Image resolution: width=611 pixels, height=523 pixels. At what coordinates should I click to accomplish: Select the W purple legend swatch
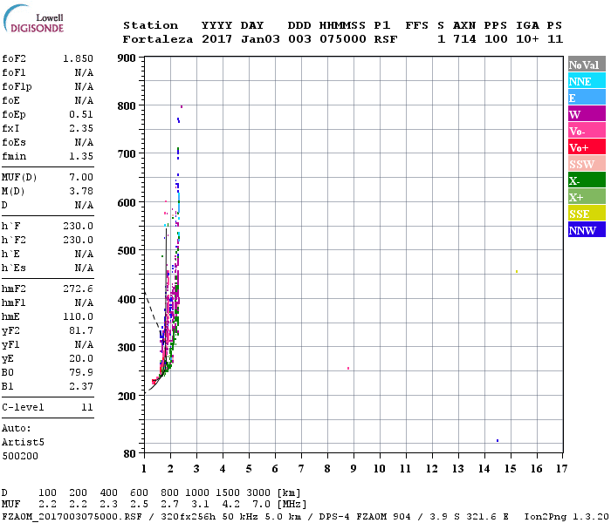coord(587,114)
